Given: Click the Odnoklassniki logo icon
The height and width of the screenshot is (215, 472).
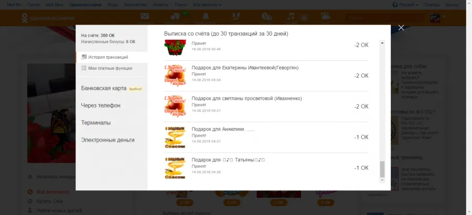Looking at the screenshot, I should click(x=24, y=18).
